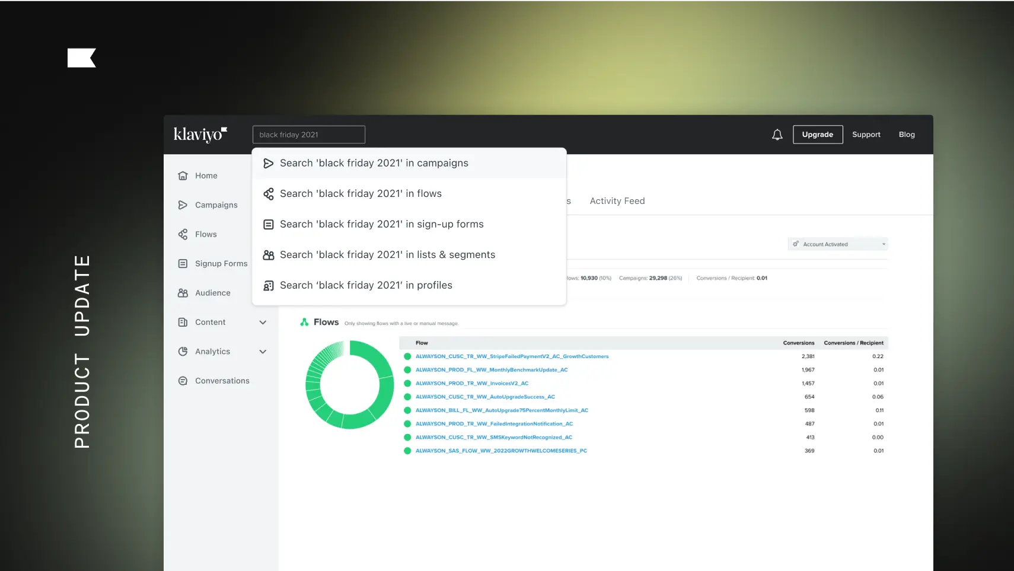This screenshot has height=571, width=1014.
Task: Click the Flows sidebar icon
Action: (183, 234)
